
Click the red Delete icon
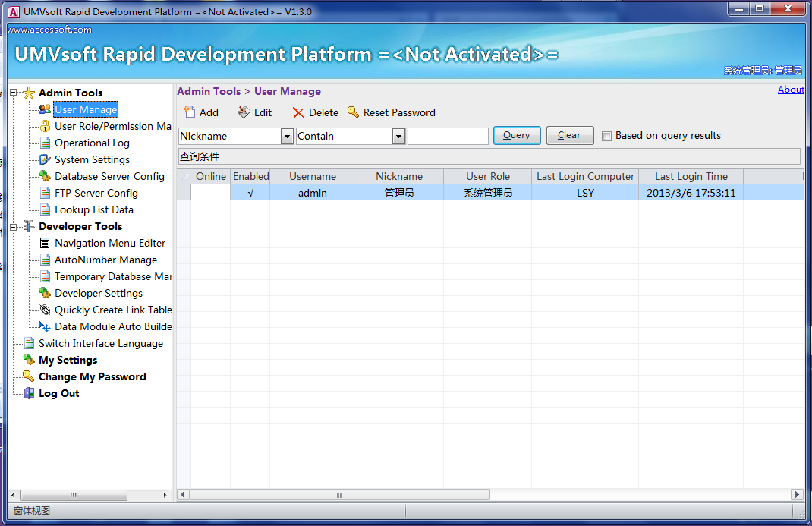pyautogui.click(x=299, y=113)
